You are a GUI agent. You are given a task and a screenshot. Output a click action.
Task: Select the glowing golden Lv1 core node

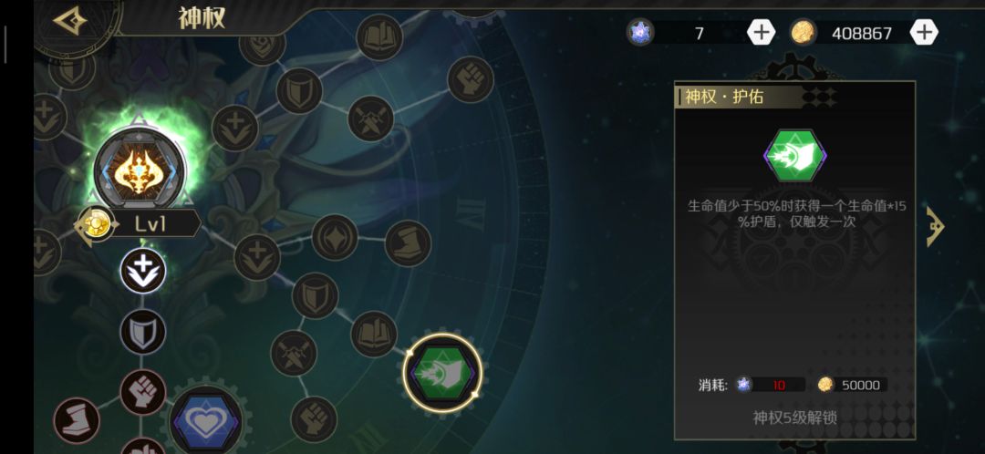click(140, 170)
